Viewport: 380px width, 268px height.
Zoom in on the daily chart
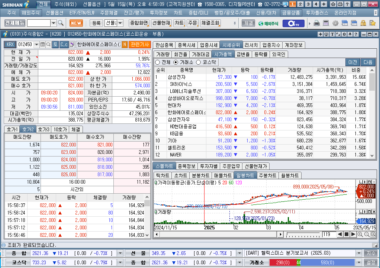click(x=360, y=234)
